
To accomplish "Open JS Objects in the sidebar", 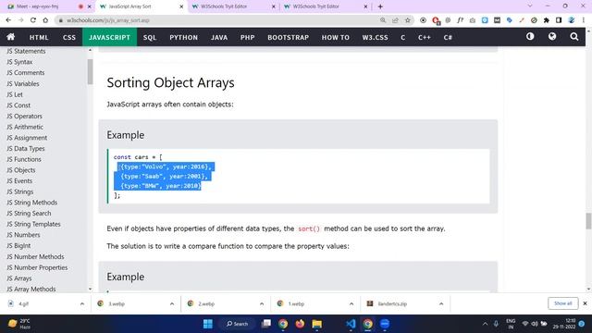I will pos(20,170).
